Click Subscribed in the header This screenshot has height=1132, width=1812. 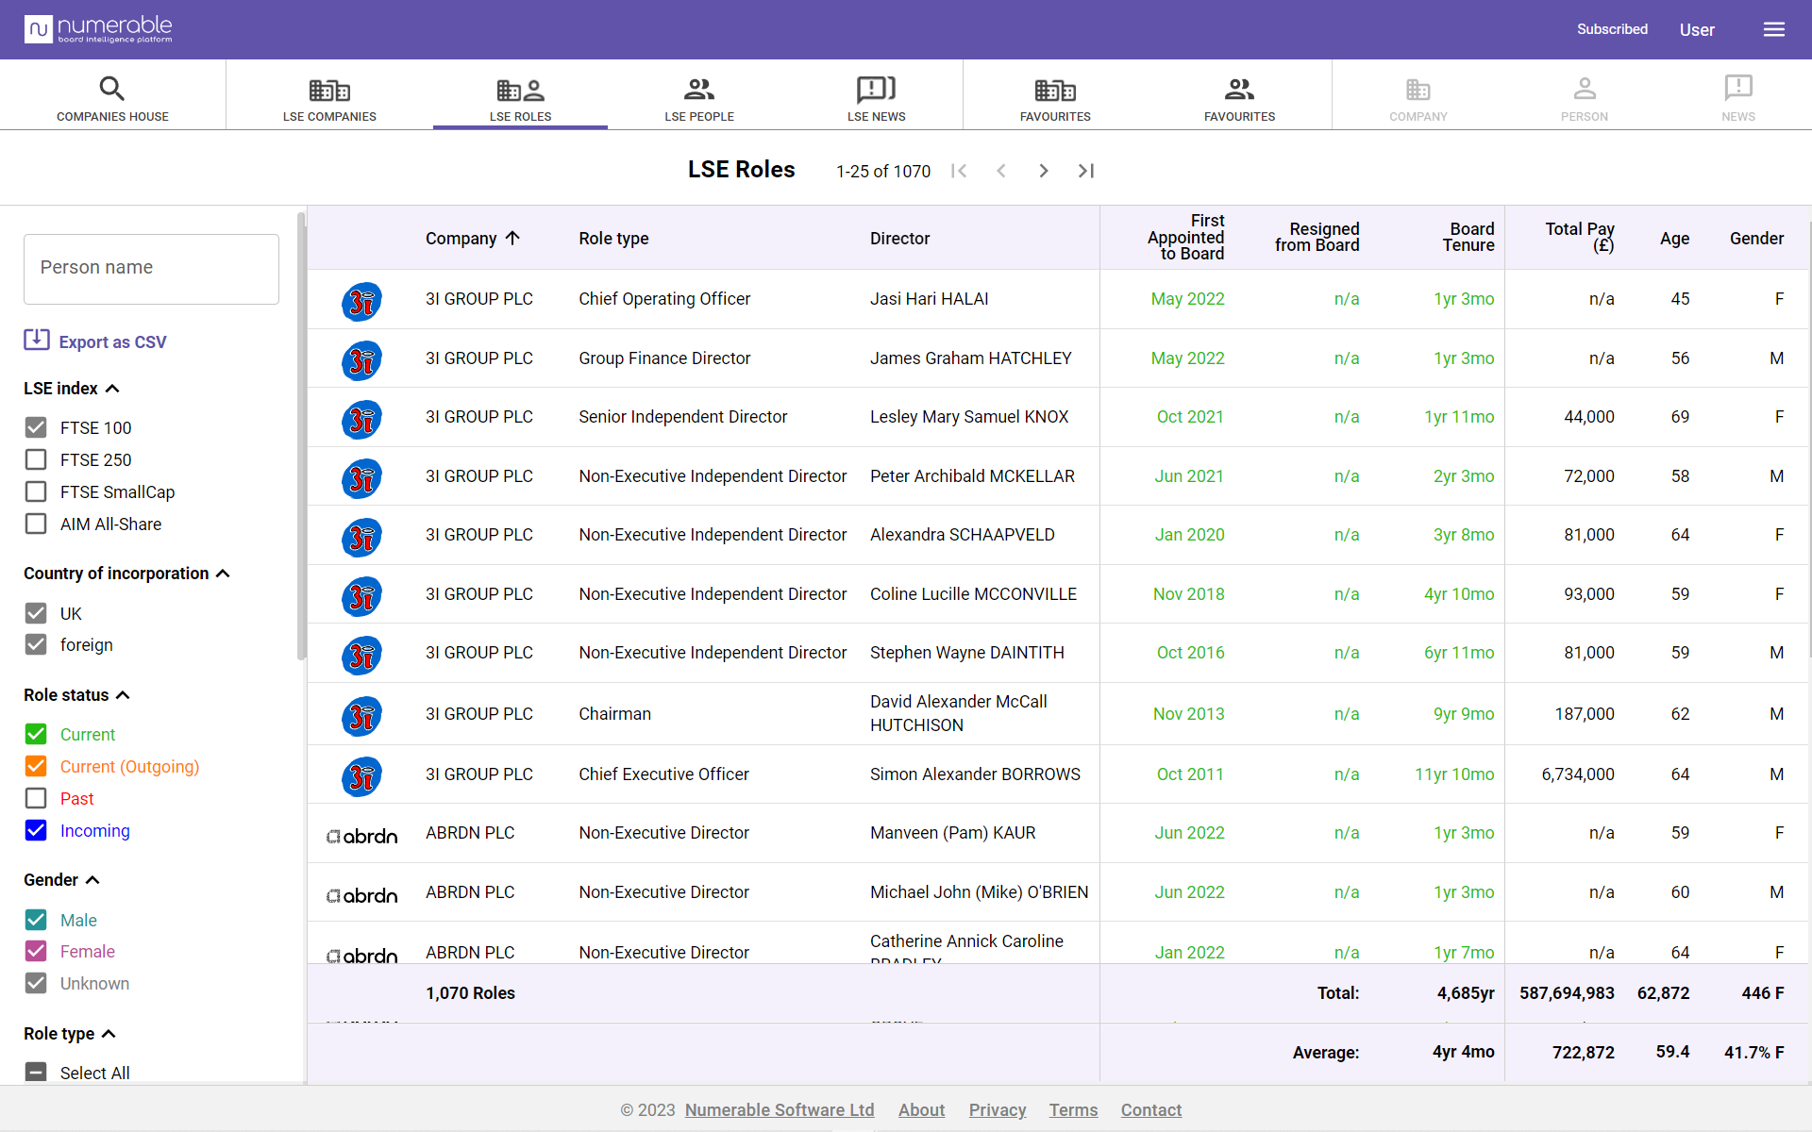(x=1612, y=29)
